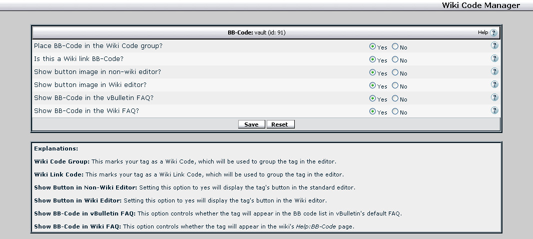This screenshot has width=533, height=239.
Task: Open help for non-wiki editor button option
Action: pos(494,71)
